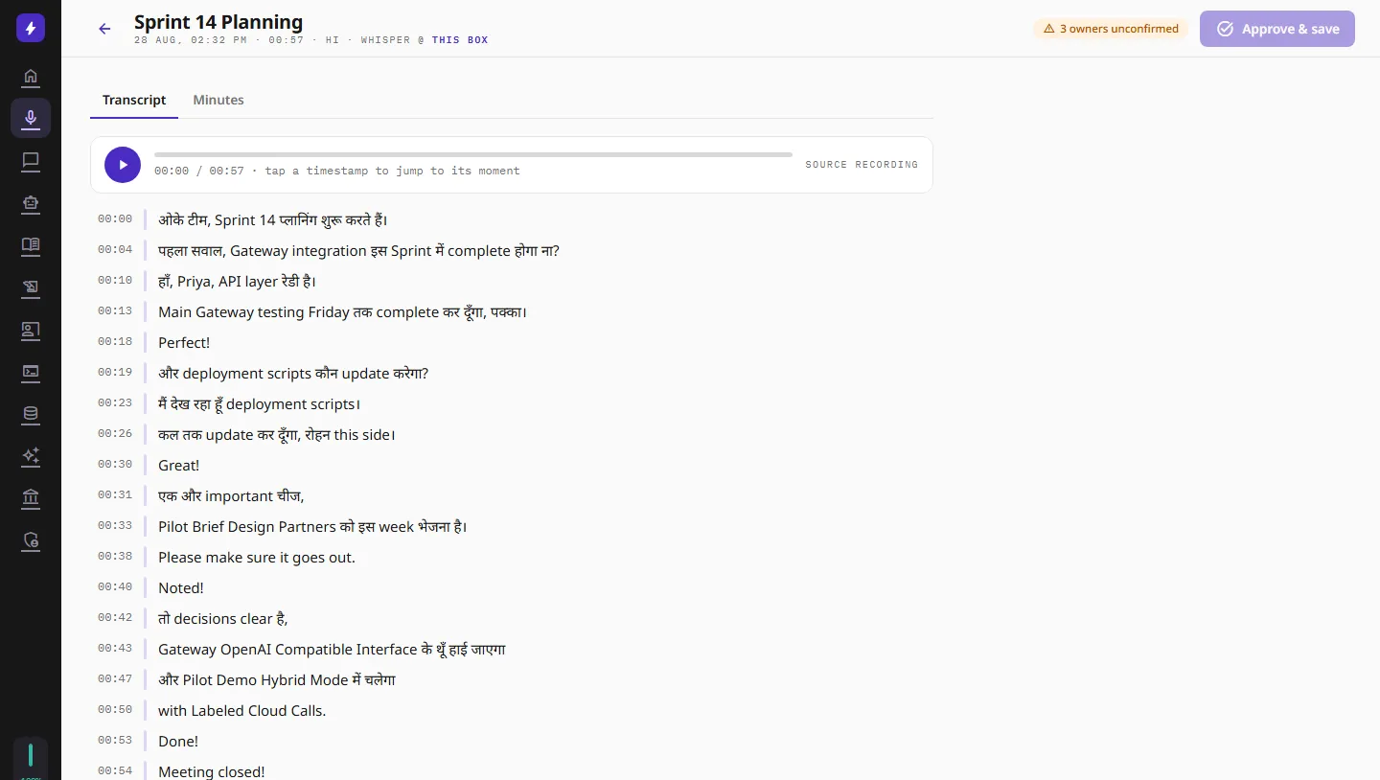Jump to timestamp 00:43
Image resolution: width=1380 pixels, height=780 pixels.
tap(115, 649)
